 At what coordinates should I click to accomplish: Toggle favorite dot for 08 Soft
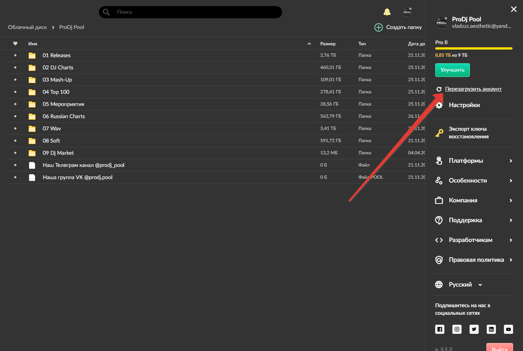15,141
